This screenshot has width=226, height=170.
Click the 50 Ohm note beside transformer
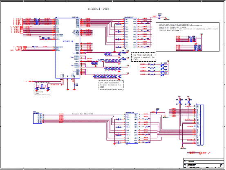pos(143,57)
